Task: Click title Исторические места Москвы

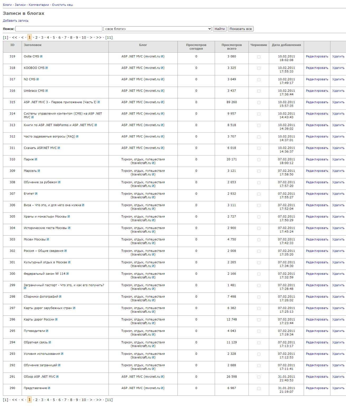Action: coord(45,228)
